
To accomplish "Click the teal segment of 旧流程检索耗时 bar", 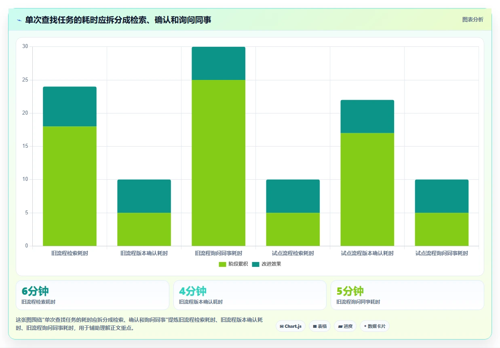I will (x=70, y=107).
